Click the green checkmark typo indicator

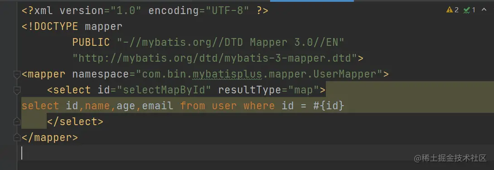(x=467, y=10)
